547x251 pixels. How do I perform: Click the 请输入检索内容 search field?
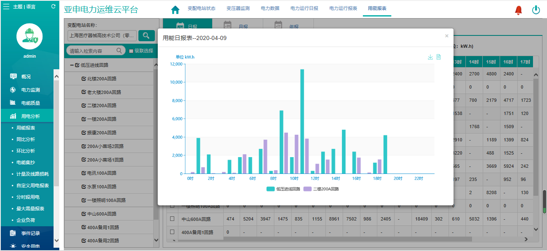click(92, 51)
